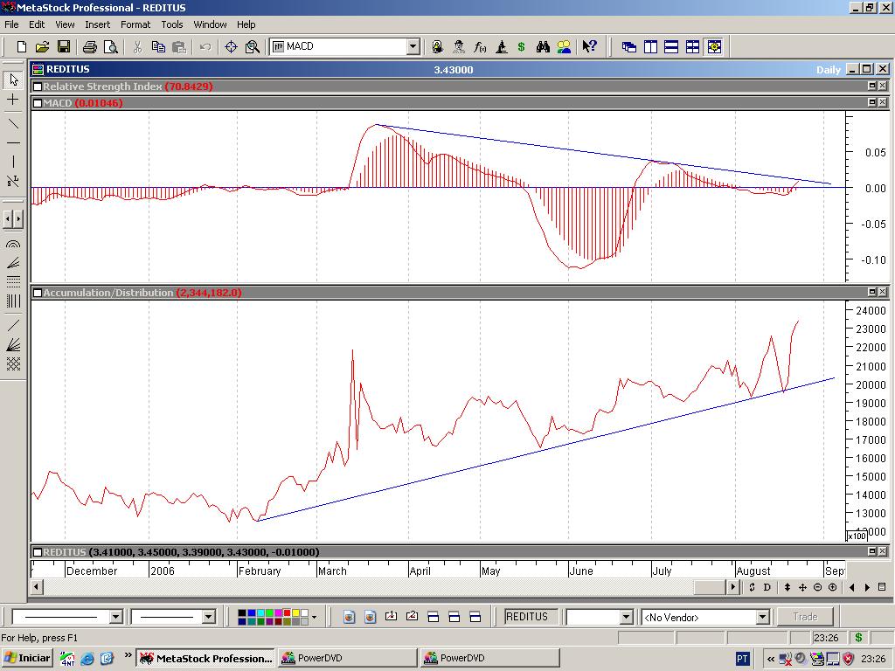Click the Print icon in toolbar
This screenshot has height=671, width=895.
click(89, 47)
